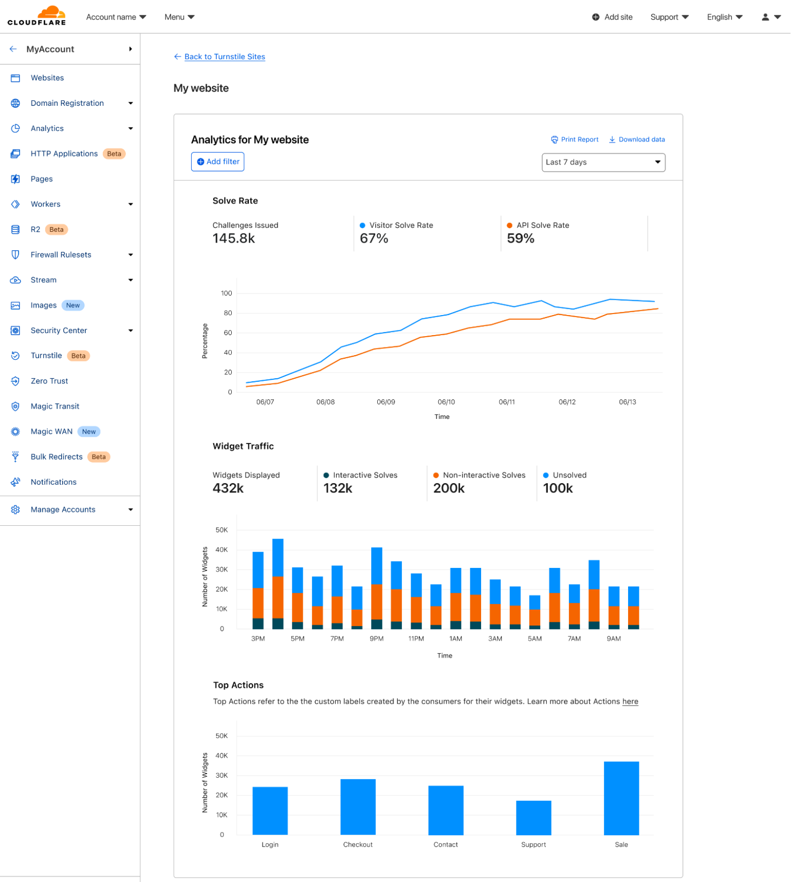Click the Checkout bar in Top Actions
The image size is (791, 882).
coord(358,807)
